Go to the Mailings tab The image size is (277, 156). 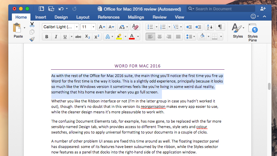pyautogui.click(x=136, y=17)
